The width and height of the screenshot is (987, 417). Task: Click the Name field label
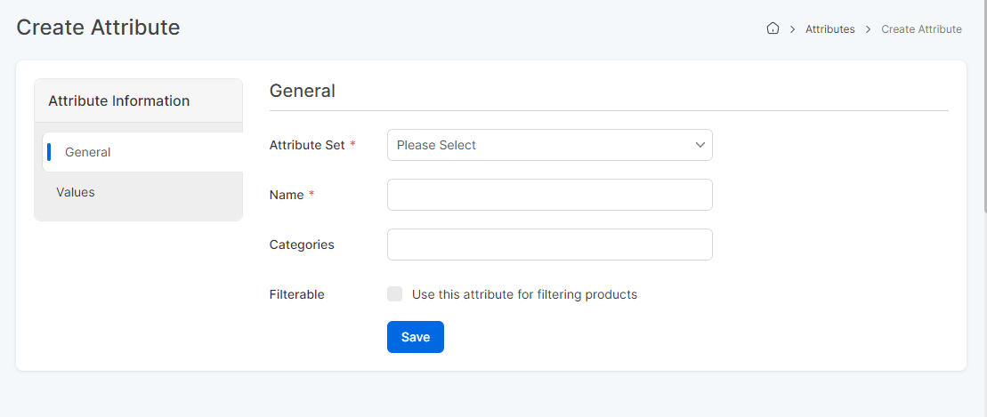pyautogui.click(x=287, y=195)
